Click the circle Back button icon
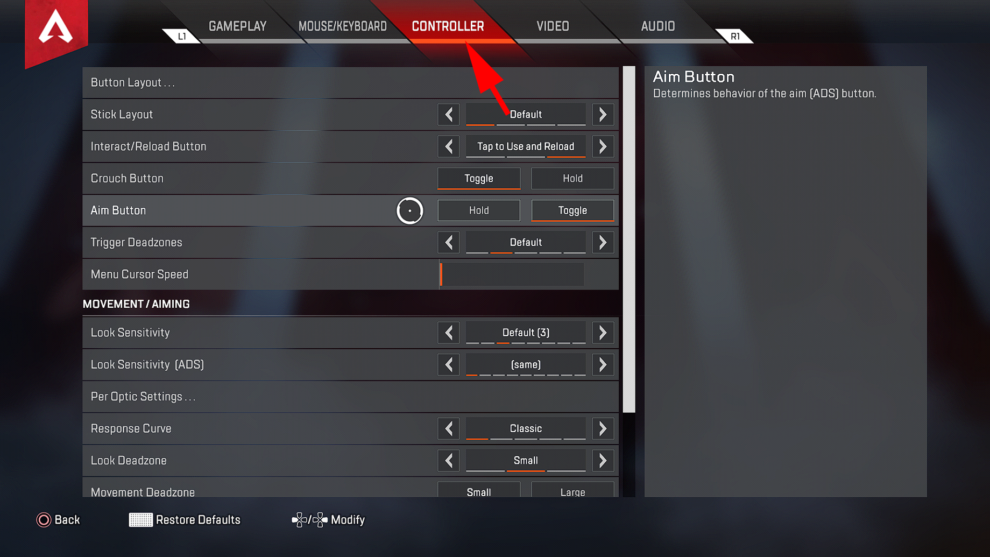Image resolution: width=990 pixels, height=557 pixels. point(44,520)
